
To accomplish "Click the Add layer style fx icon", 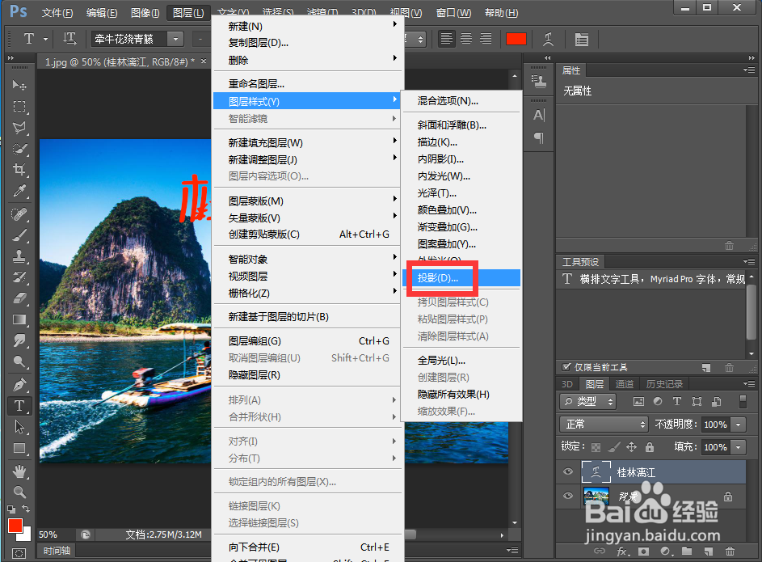I will click(x=621, y=551).
